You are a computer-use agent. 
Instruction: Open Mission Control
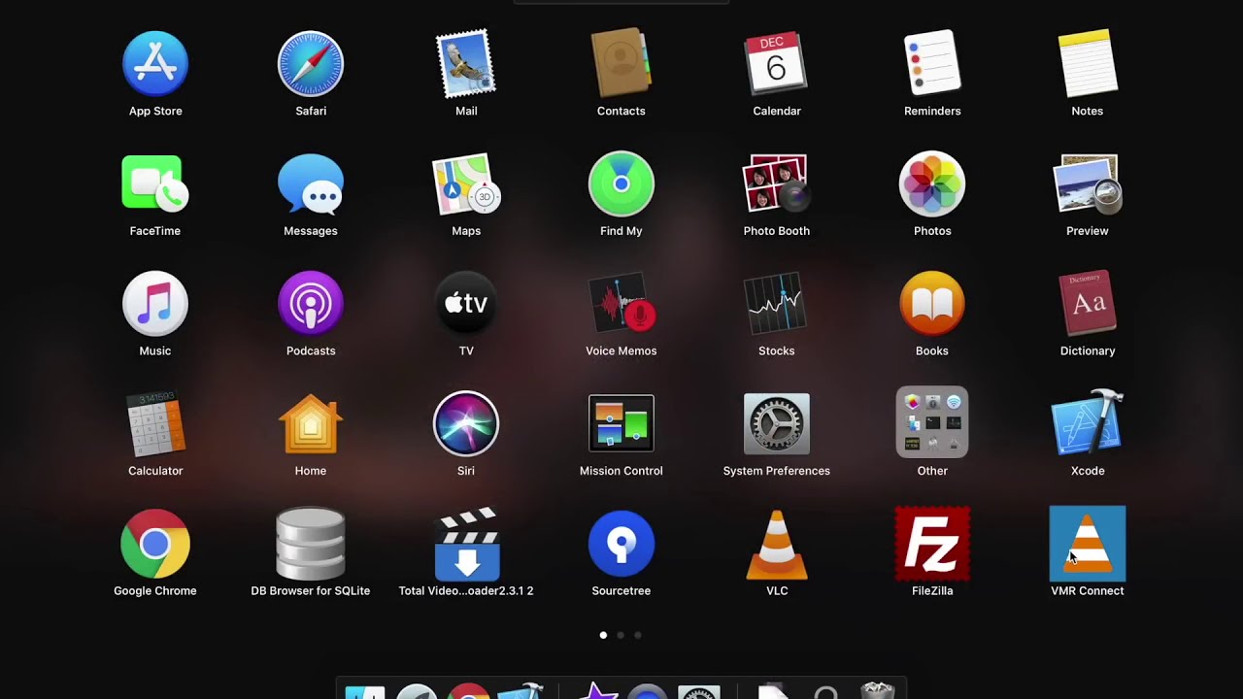621,424
